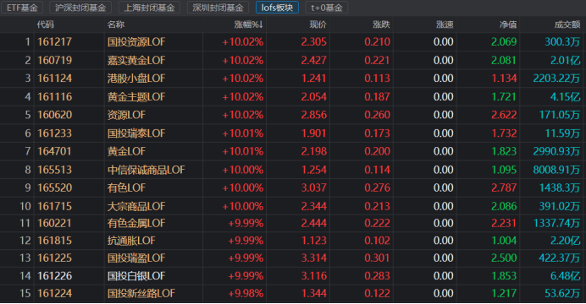Click the 净值 column header
The height and width of the screenshot is (304, 586).
point(508,24)
